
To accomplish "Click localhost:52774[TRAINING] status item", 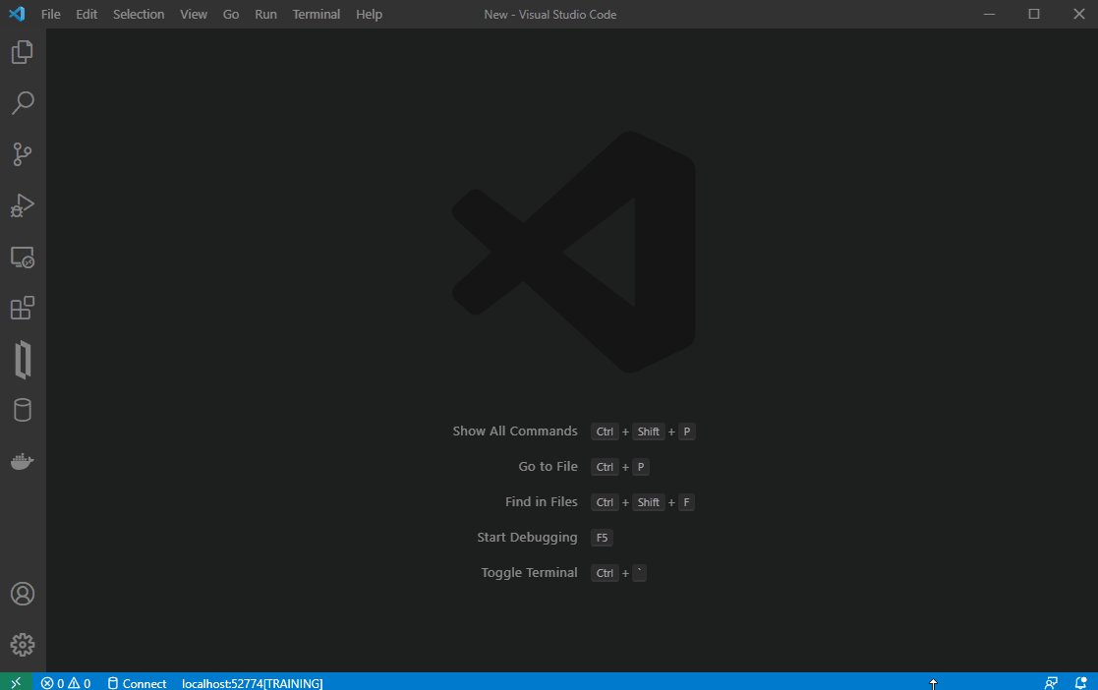I will pos(252,683).
